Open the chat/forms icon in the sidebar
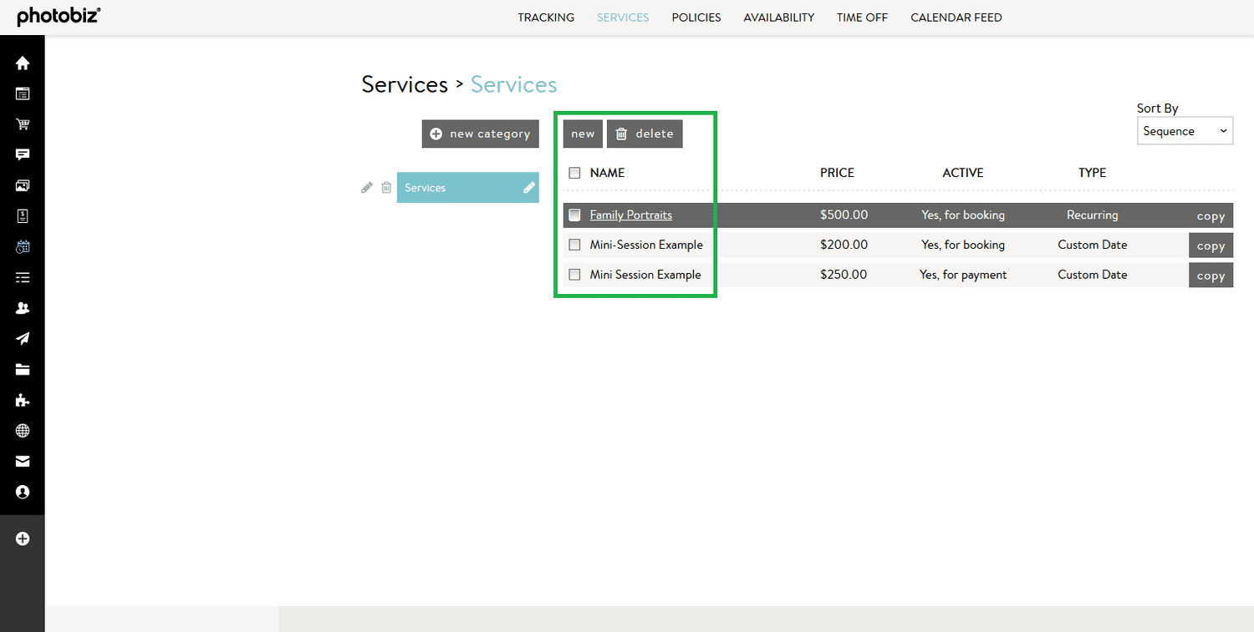This screenshot has height=632, width=1254. coord(23,154)
